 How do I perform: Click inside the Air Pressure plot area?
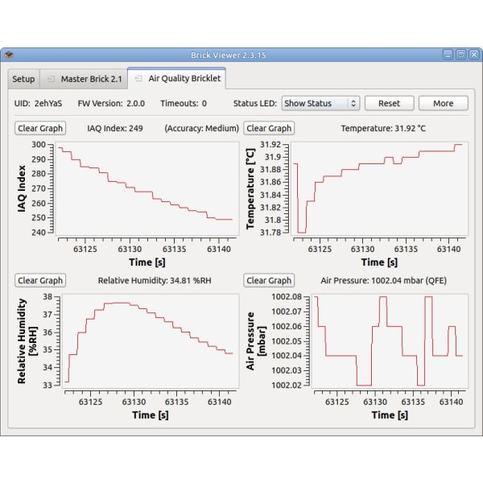click(x=390, y=341)
